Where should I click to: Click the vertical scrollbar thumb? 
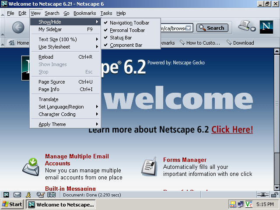(x=276, y=104)
